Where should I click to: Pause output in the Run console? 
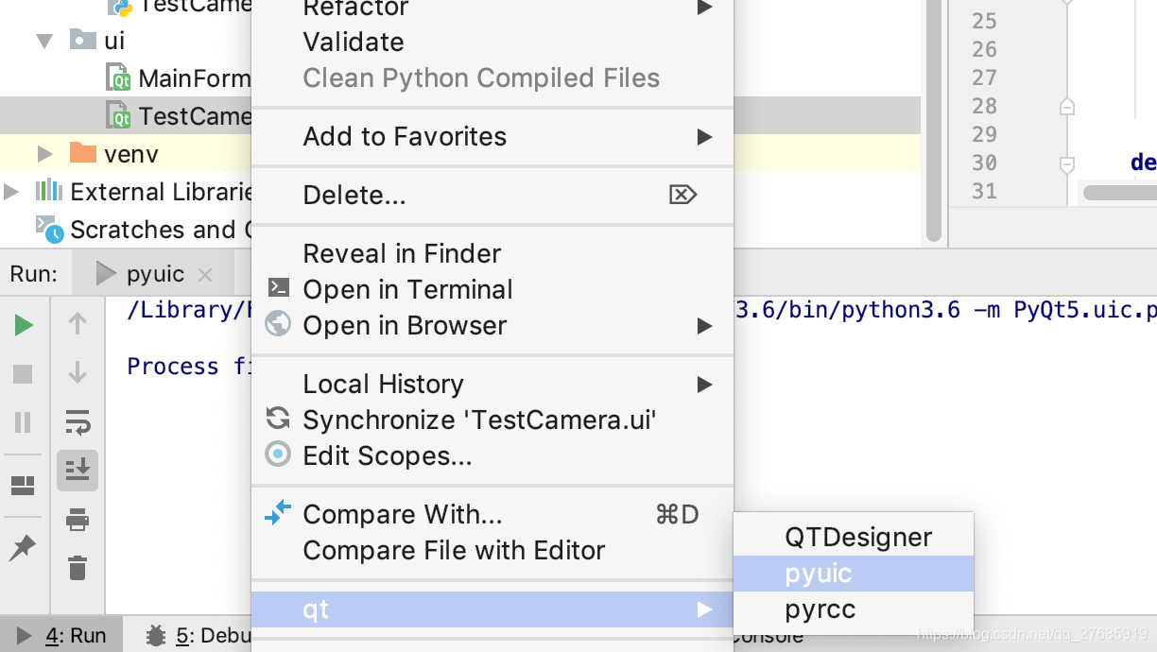(x=21, y=422)
